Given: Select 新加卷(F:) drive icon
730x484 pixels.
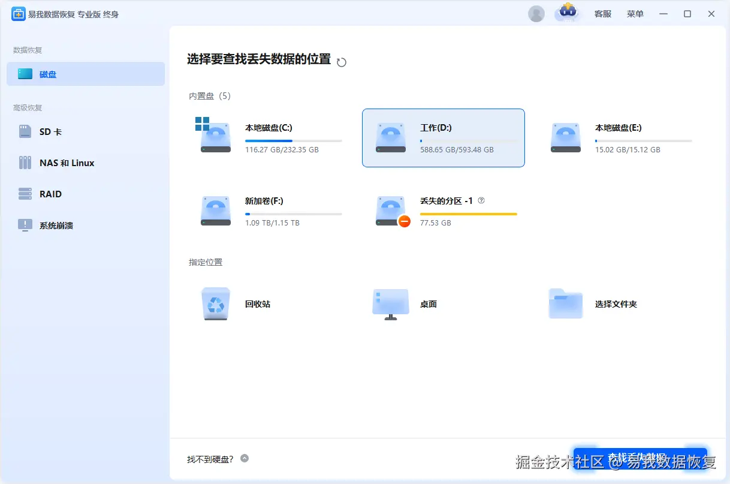Looking at the screenshot, I should pyautogui.click(x=215, y=211).
